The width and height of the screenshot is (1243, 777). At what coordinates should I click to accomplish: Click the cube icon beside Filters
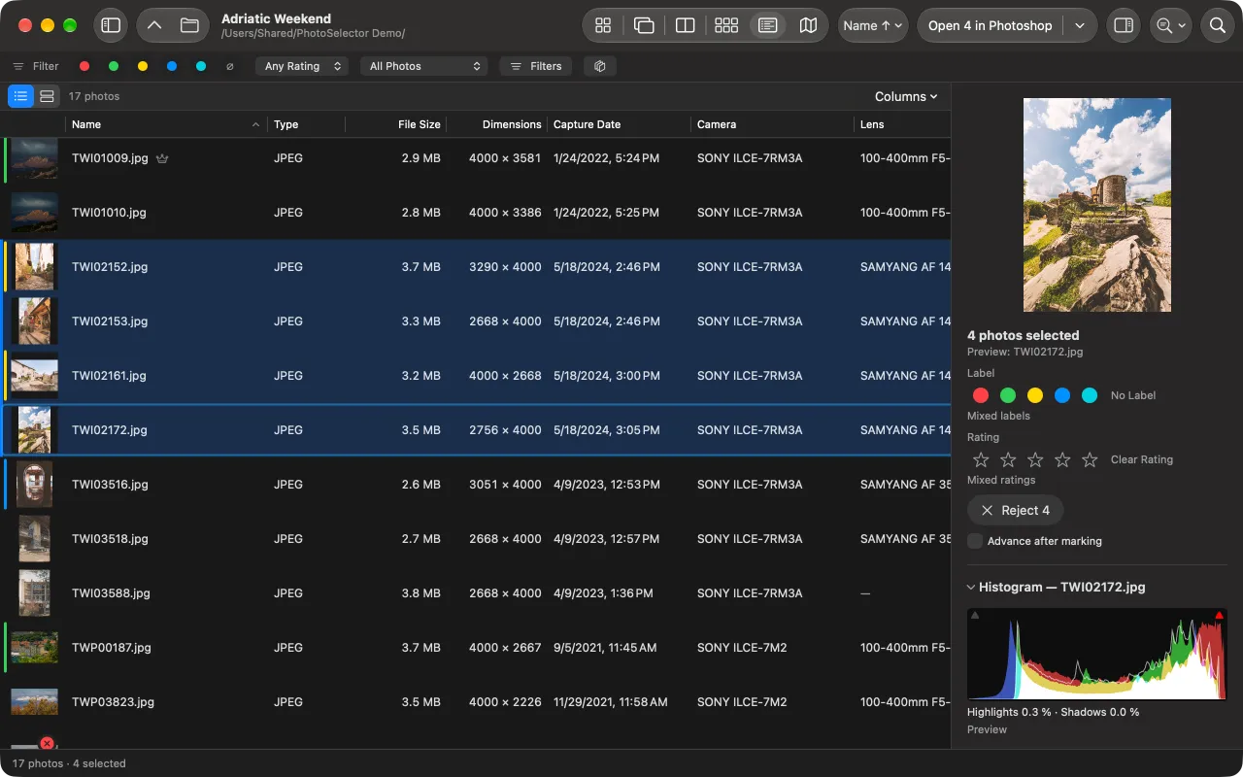(600, 66)
